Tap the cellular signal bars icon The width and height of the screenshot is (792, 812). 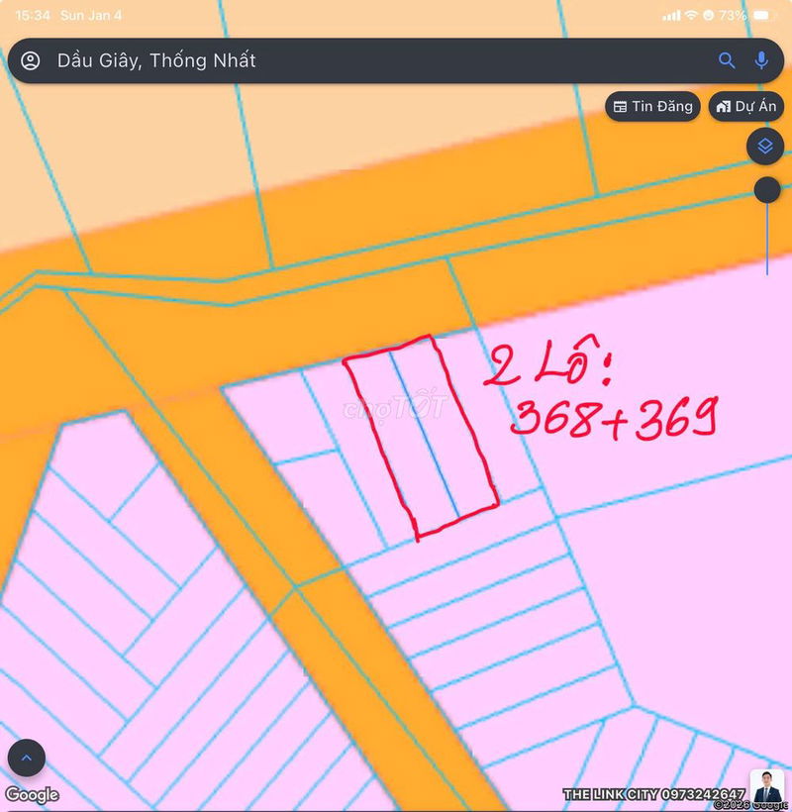671,16
